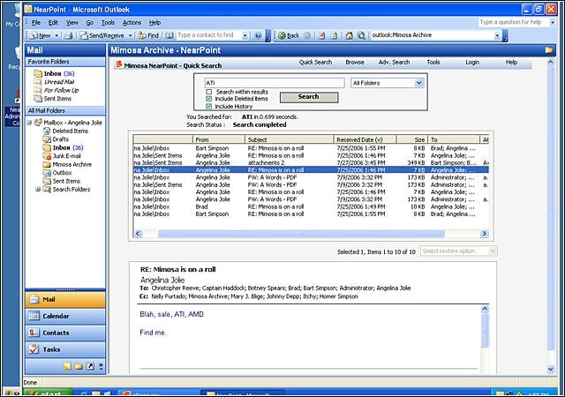Toggle the Include Deleted Items checkbox
565x397 pixels.
[208, 99]
